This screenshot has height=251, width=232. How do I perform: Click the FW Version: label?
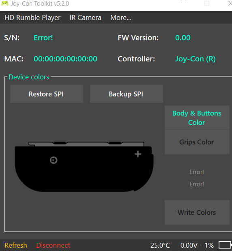(138, 38)
